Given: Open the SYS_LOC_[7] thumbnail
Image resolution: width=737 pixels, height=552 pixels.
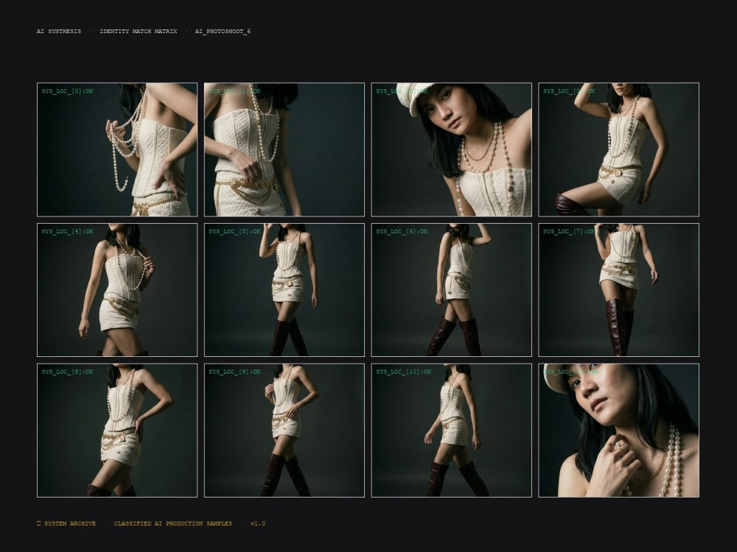Looking at the screenshot, I should click(618, 289).
